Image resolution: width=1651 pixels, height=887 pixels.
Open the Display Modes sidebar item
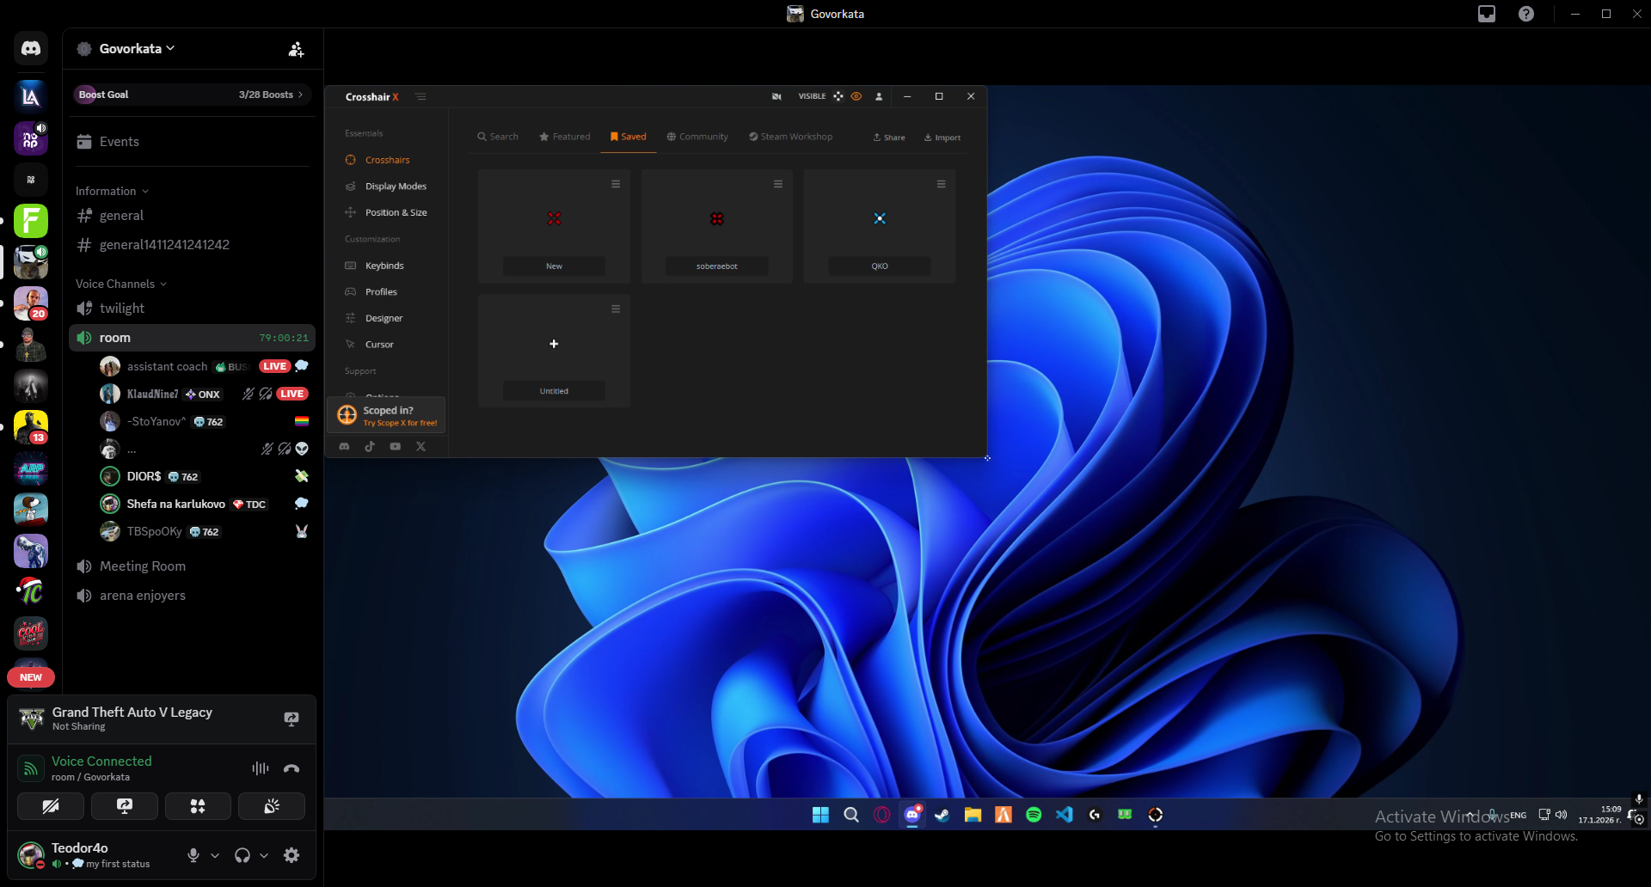pyautogui.click(x=395, y=187)
